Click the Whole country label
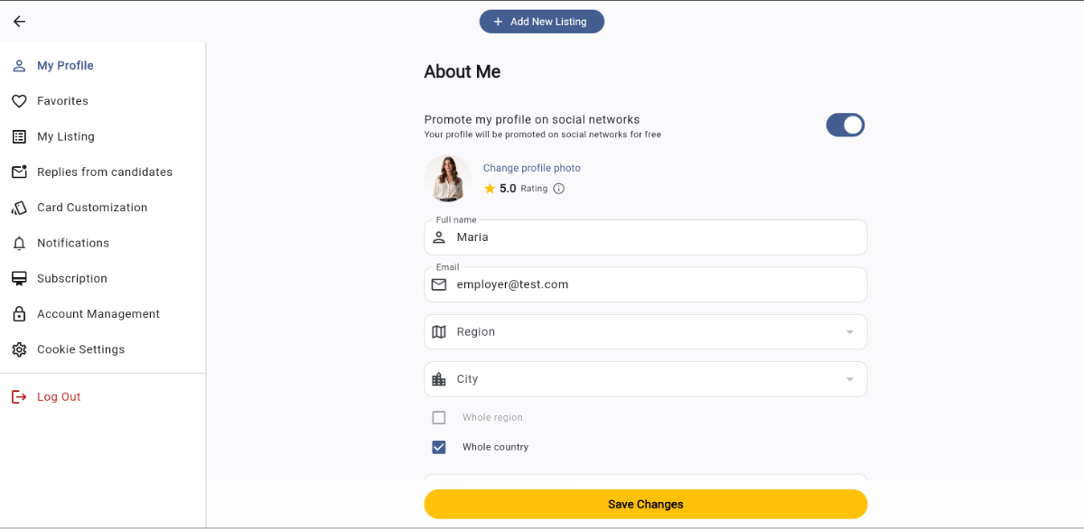 pos(495,447)
